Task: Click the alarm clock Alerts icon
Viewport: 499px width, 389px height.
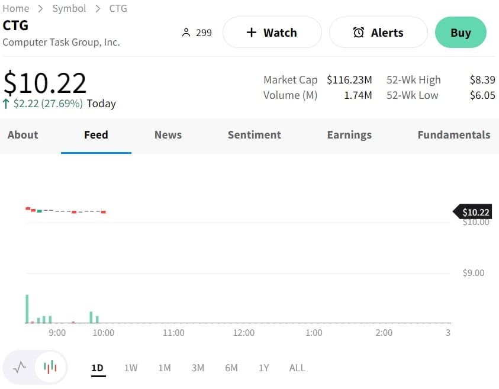Action: click(359, 33)
